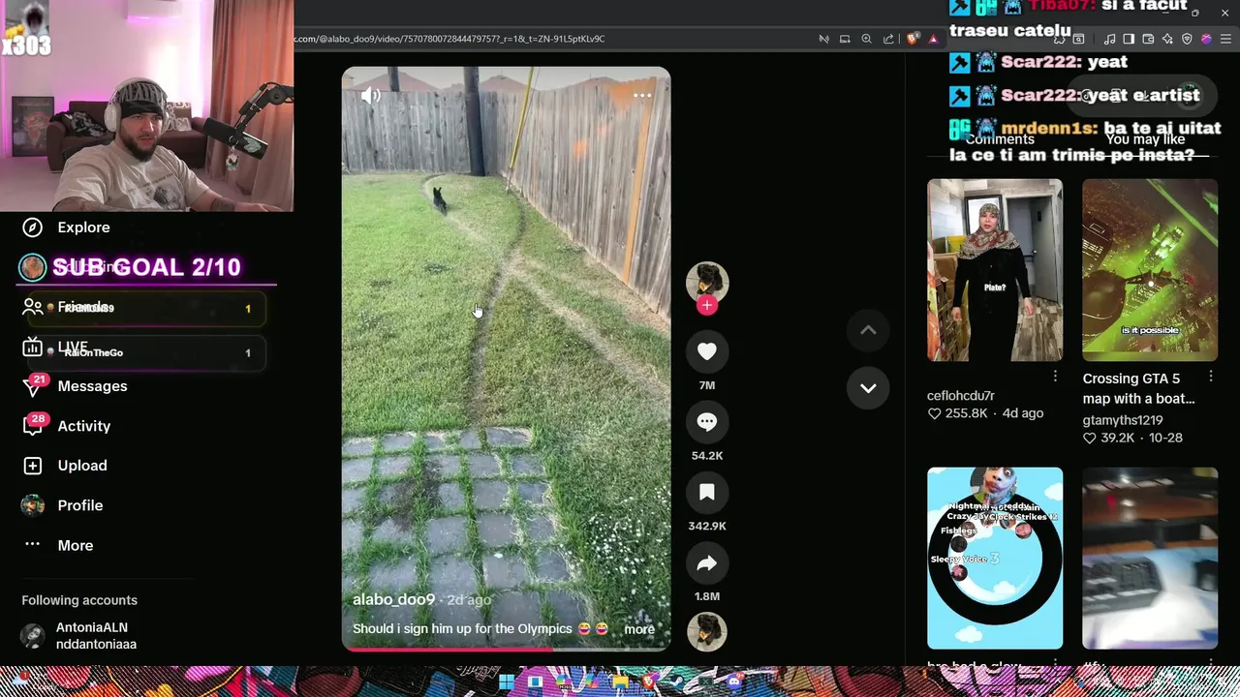This screenshot has height=697, width=1240.
Task: Follow the creator with the plus badge
Action: (707, 305)
